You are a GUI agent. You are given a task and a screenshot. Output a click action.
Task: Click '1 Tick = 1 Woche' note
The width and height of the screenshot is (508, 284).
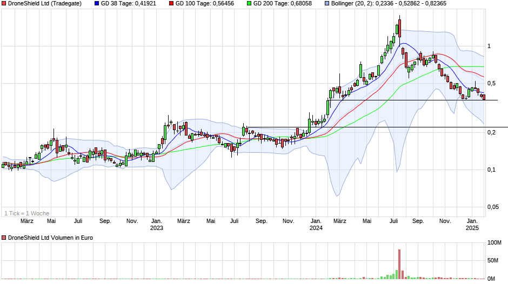point(27,213)
